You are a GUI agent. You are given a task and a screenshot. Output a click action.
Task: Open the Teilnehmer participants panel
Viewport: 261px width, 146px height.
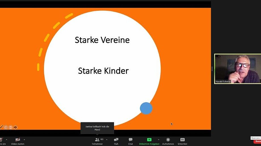[97, 140]
